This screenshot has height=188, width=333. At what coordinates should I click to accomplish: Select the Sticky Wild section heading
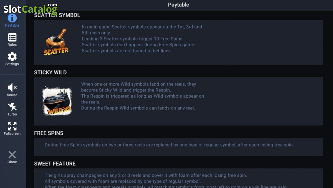pyautogui.click(x=50, y=72)
